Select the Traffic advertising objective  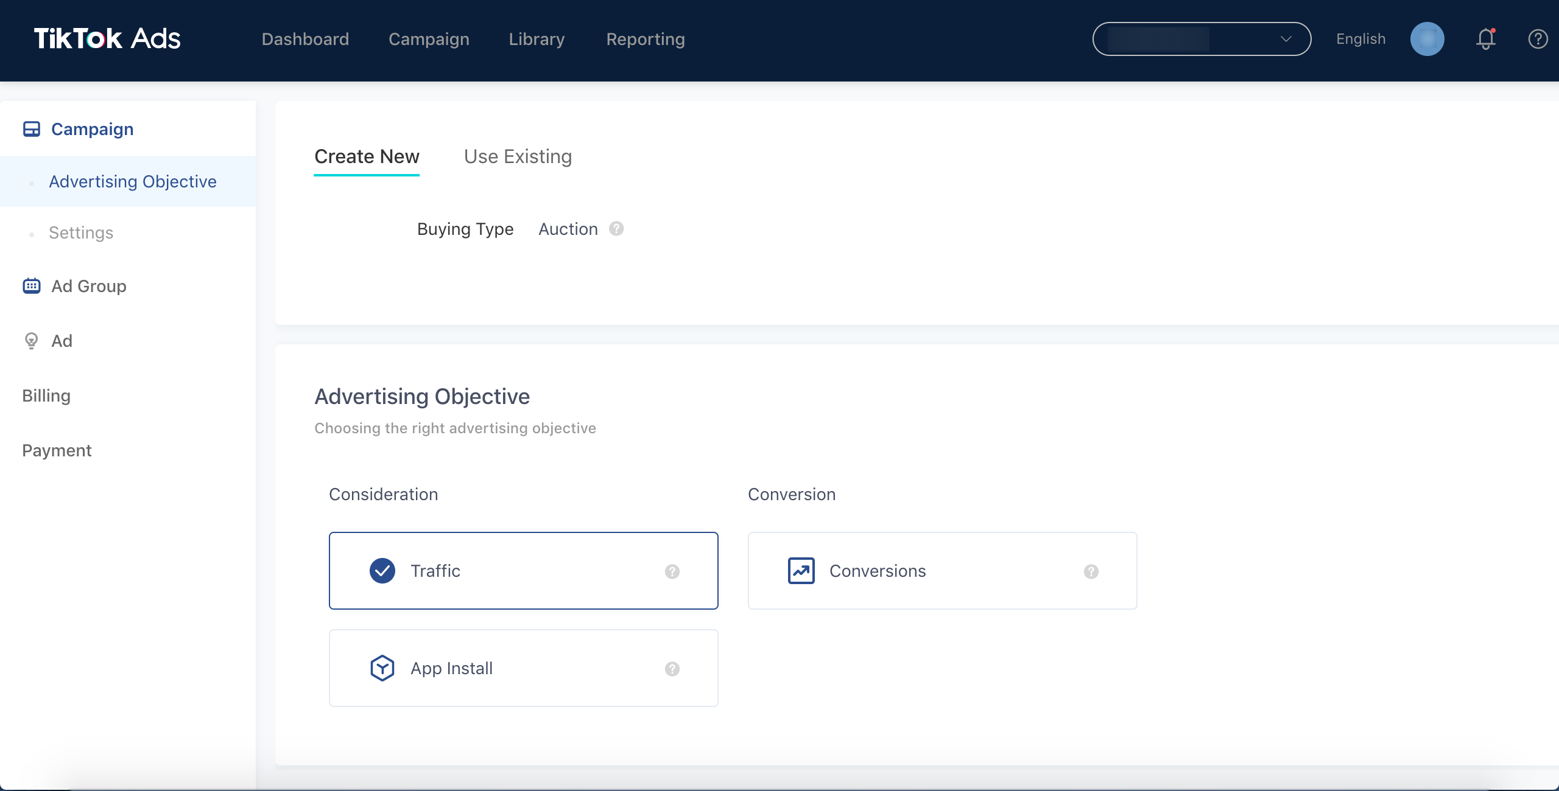point(523,570)
